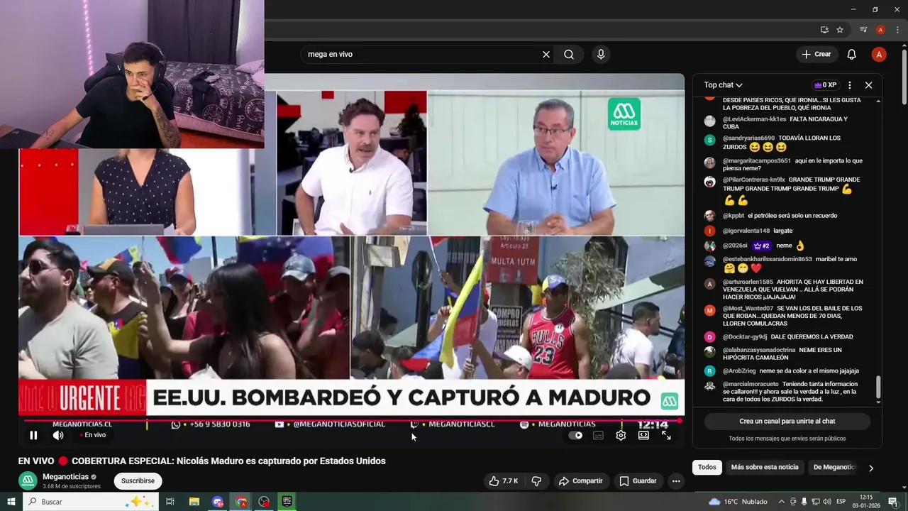This screenshot has width=908, height=511.
Task: Click the #2 member badge in chat
Action: (762, 246)
